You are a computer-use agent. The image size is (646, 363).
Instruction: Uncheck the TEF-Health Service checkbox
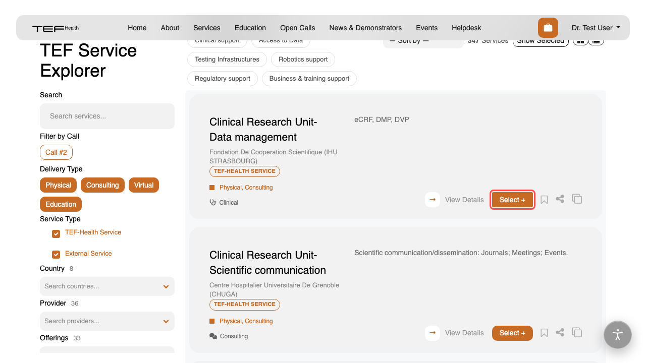[56, 233]
